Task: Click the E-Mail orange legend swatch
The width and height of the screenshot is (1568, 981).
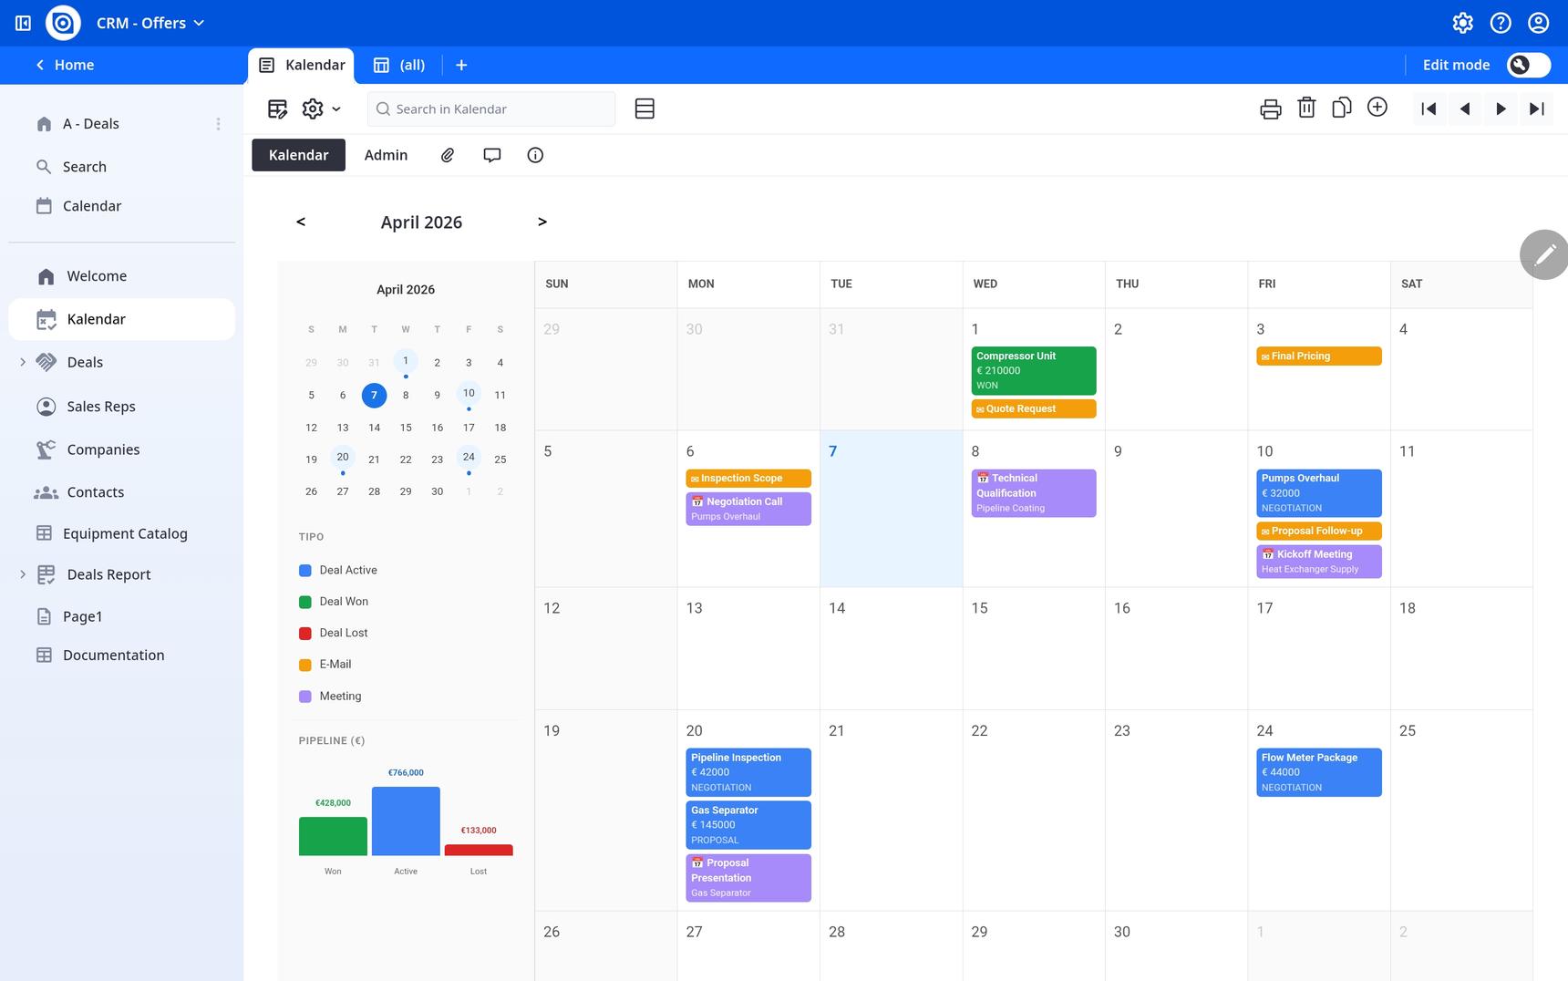Action: point(305,665)
